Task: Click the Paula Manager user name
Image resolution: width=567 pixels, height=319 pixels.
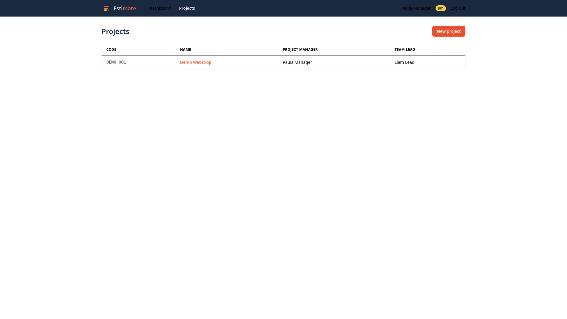Action: (416, 8)
